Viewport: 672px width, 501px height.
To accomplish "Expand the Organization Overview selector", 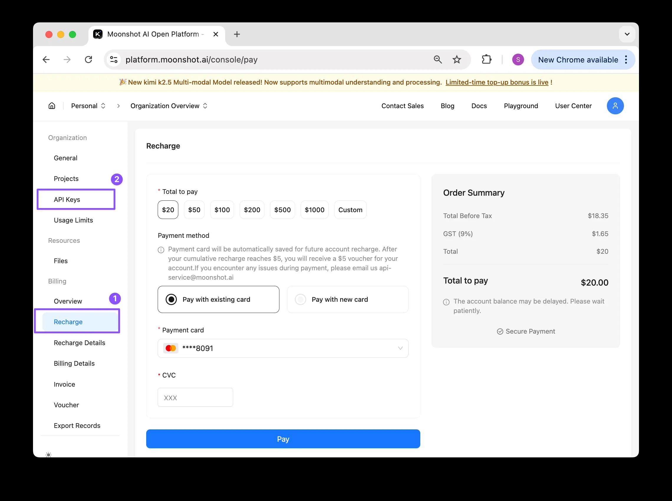I will point(169,106).
